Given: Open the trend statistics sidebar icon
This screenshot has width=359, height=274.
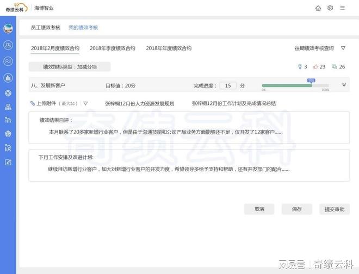Looking at the screenshot, I should tap(8, 120).
